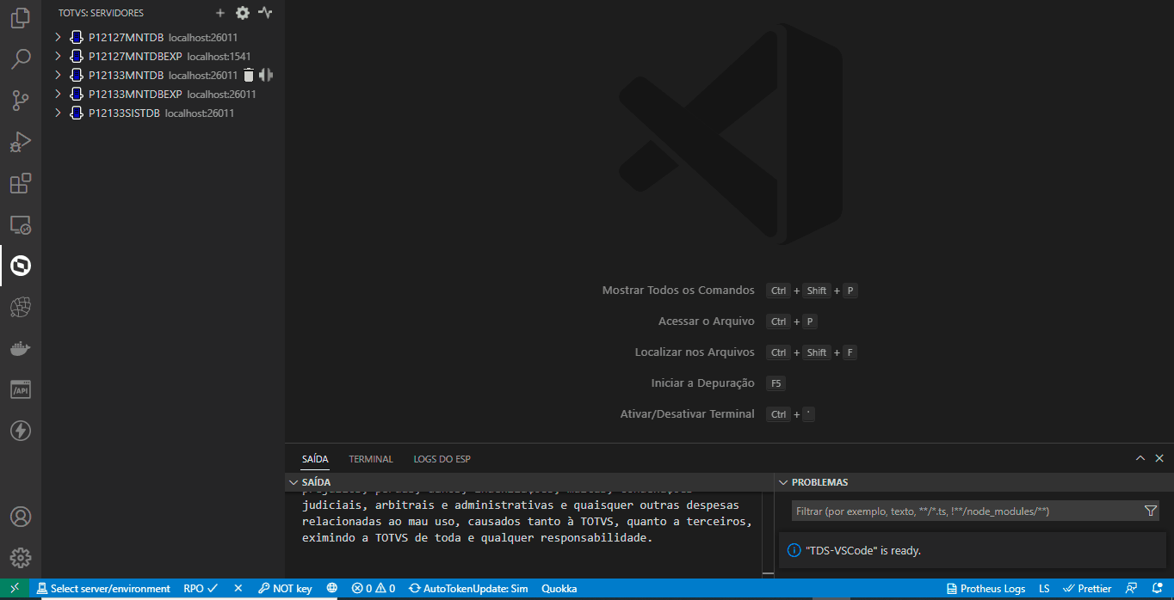The height and width of the screenshot is (600, 1174).
Task: Click the LS status bar item
Action: point(1044,589)
